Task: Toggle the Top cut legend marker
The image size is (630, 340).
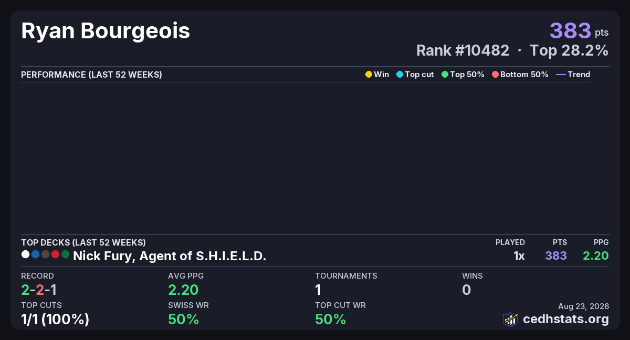Action: point(415,75)
